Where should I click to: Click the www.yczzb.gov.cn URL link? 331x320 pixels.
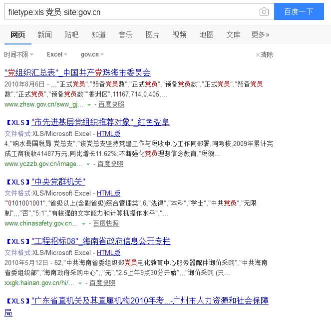coord(43,164)
